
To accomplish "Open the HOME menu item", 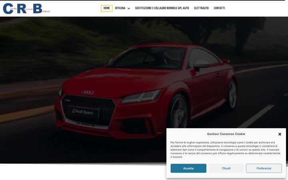I will coord(106,8).
